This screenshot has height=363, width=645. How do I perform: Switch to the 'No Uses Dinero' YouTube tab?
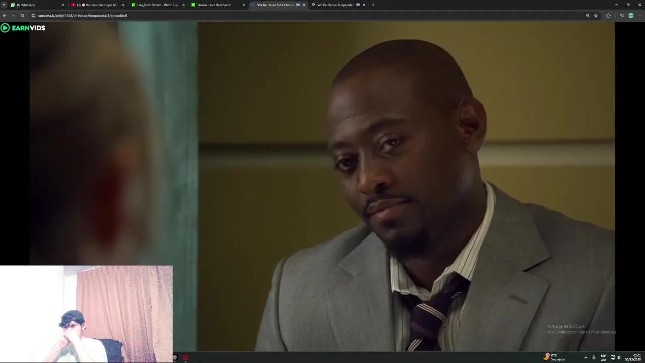coord(97,5)
